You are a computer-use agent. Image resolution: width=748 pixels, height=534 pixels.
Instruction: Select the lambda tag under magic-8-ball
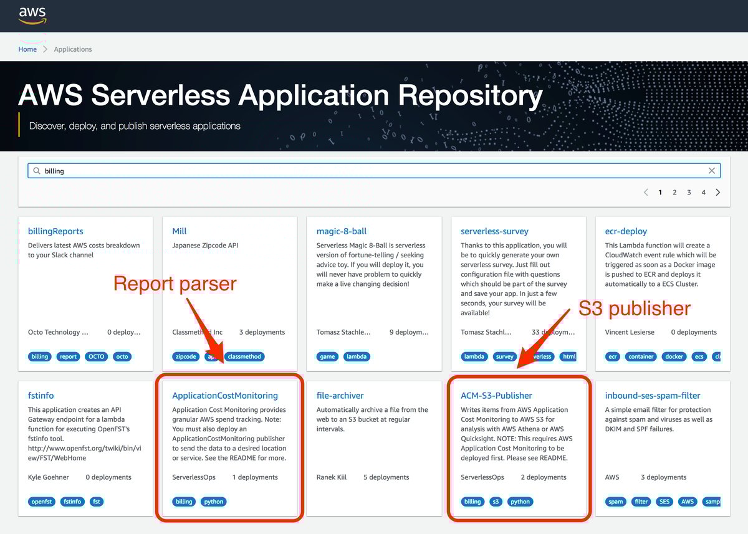pos(357,356)
